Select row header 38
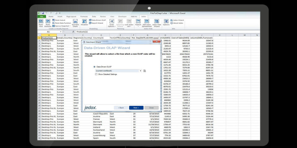 (39, 138)
